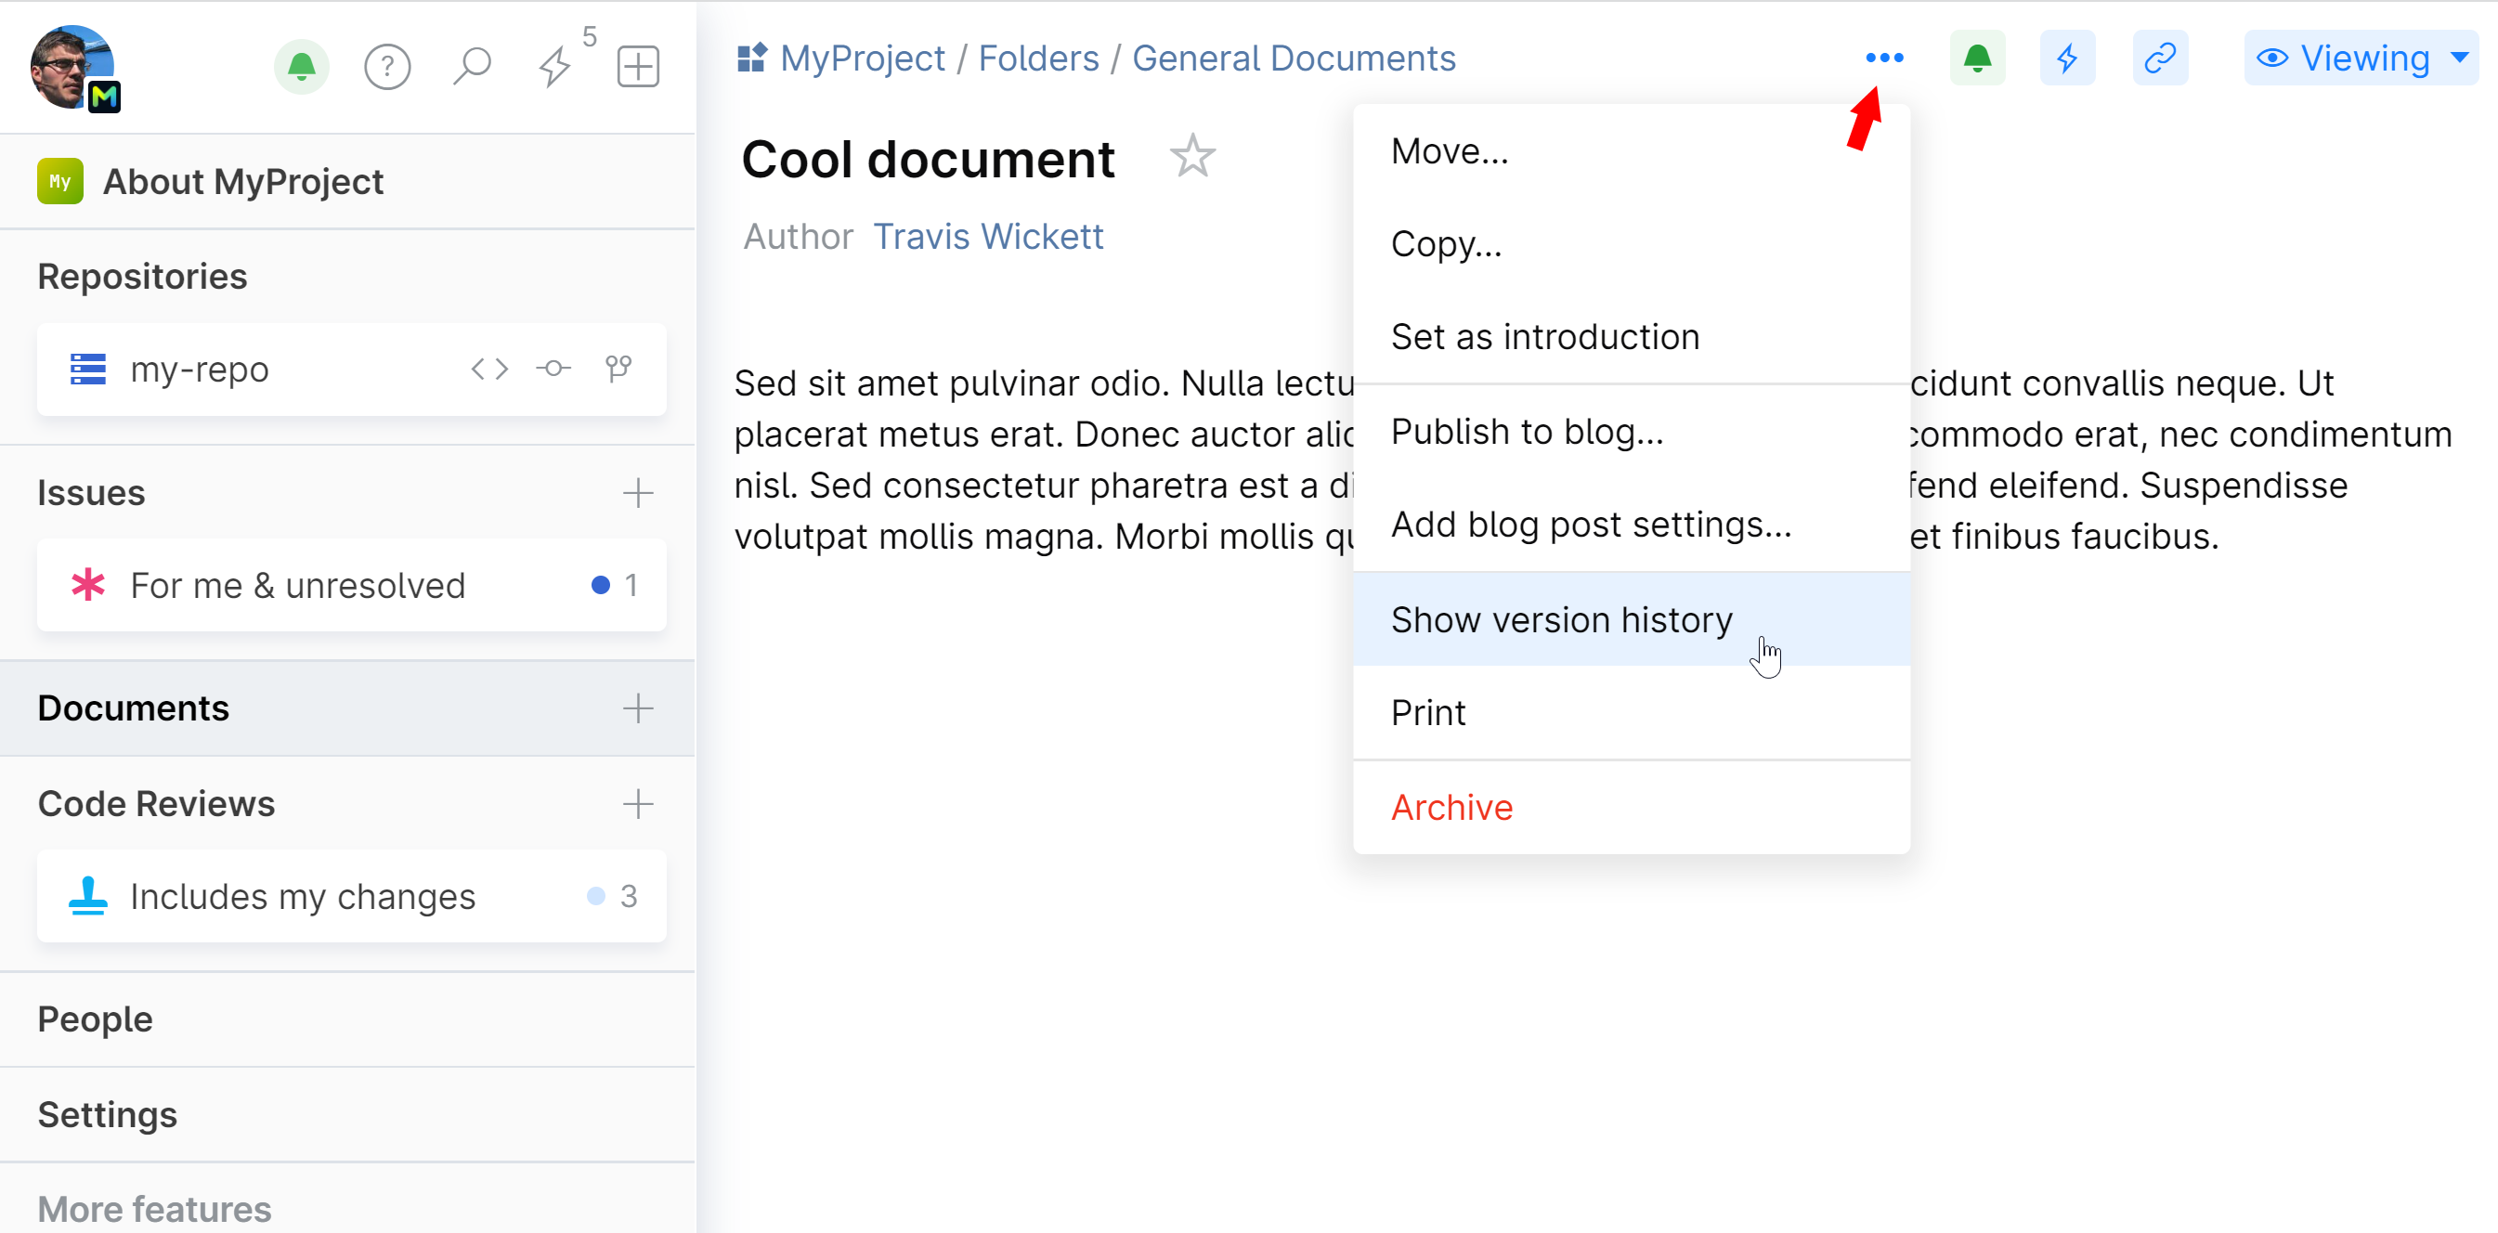Open search with the magnifier icon
Screen dimensions: 2498x1233
(472, 66)
